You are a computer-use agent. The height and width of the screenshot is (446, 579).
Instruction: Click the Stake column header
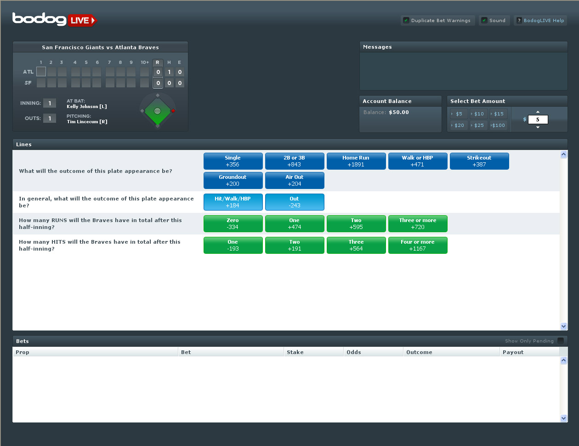tap(314, 352)
